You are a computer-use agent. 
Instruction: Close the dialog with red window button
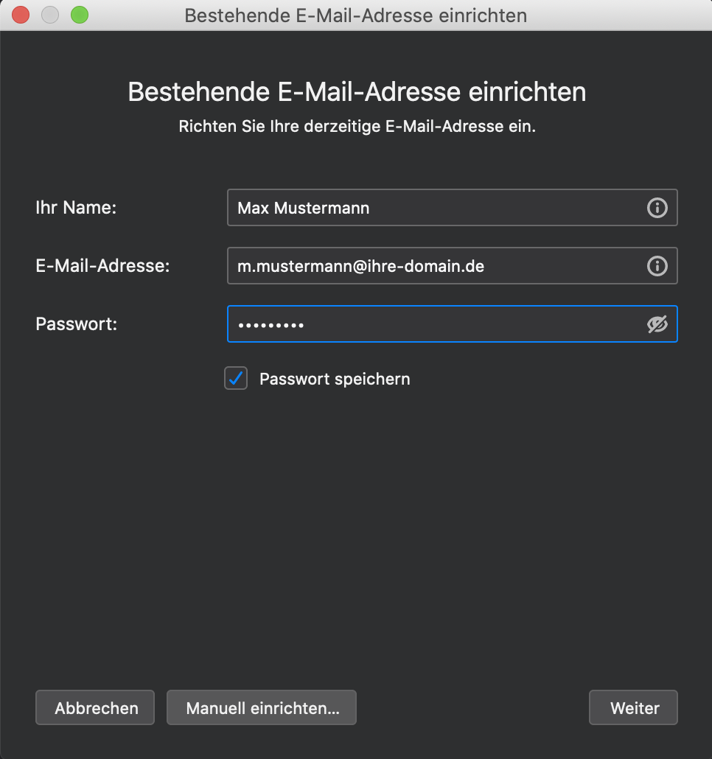tap(21, 15)
